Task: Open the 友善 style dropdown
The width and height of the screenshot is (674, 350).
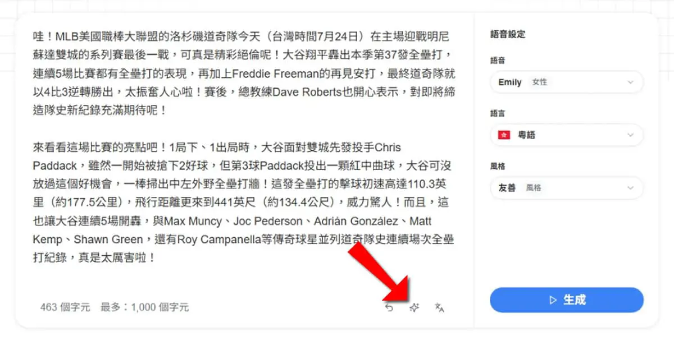Action: 567,188
